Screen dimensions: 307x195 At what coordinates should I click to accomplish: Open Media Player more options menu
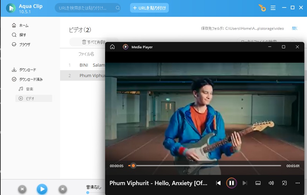[298, 183]
